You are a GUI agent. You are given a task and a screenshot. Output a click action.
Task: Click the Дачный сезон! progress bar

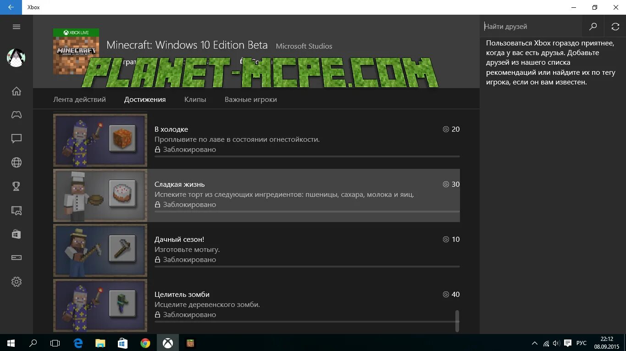click(307, 267)
